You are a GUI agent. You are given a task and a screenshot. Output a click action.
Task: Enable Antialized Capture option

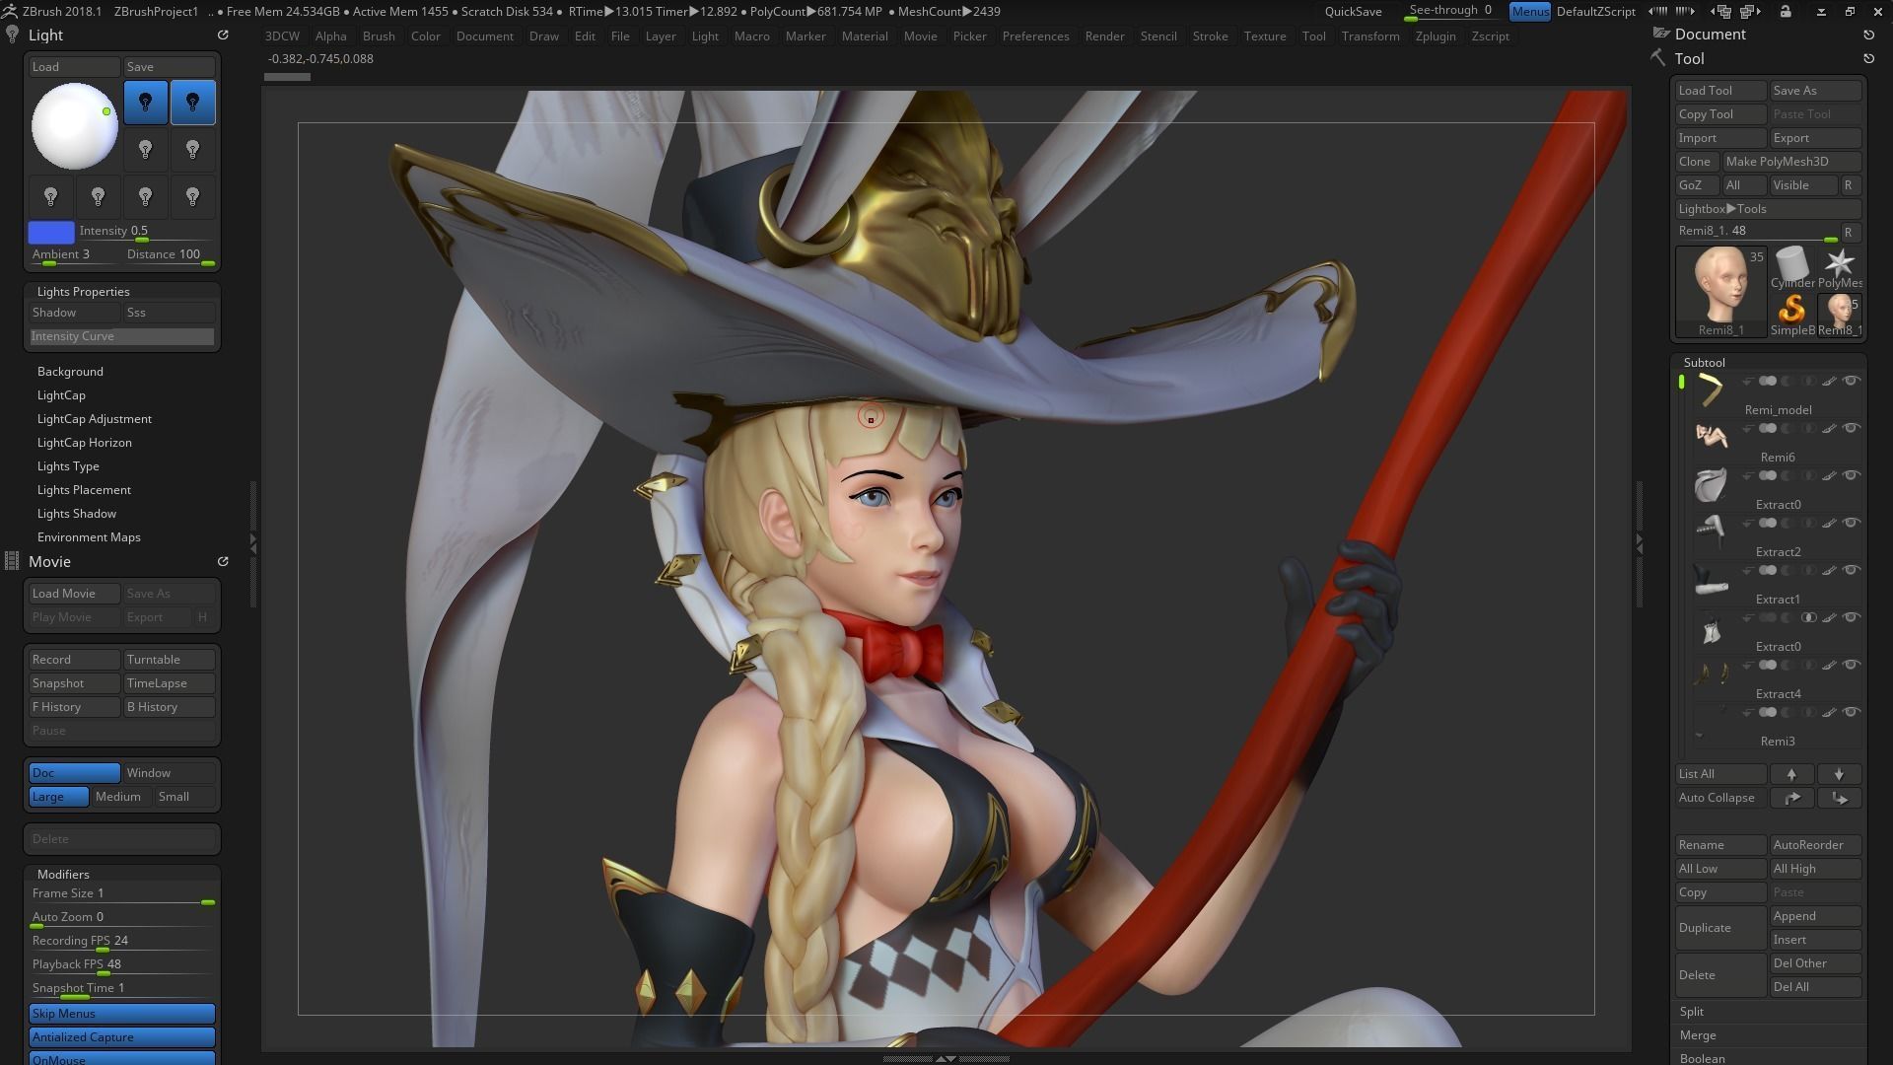122,1037
